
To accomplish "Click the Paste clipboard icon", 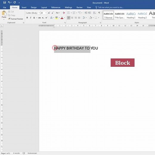I will pos(4,13).
